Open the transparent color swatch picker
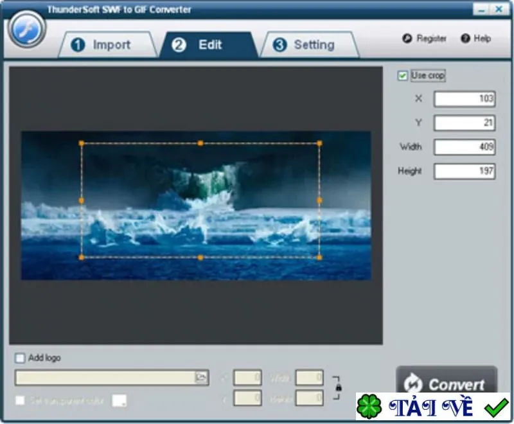The image size is (514, 424). (120, 400)
